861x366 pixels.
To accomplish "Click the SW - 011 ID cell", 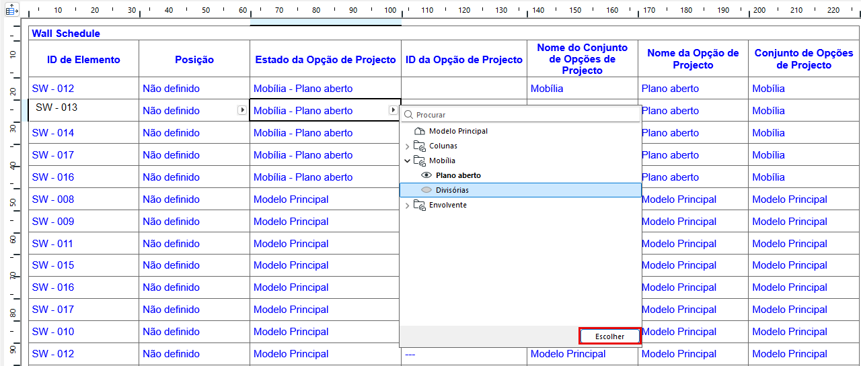I will coord(83,243).
